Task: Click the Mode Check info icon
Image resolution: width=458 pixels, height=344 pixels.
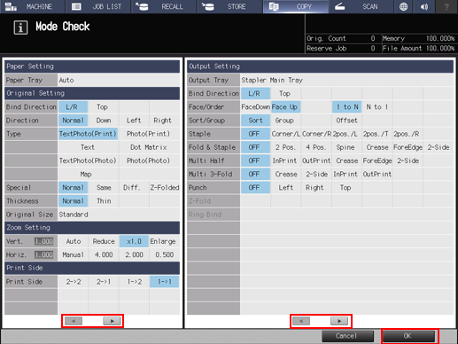Action: click(x=20, y=27)
